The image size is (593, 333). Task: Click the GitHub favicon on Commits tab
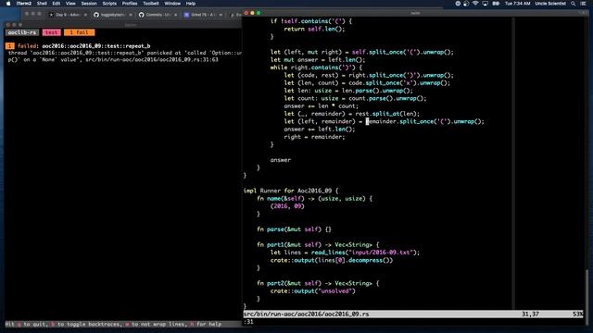[x=142, y=15]
